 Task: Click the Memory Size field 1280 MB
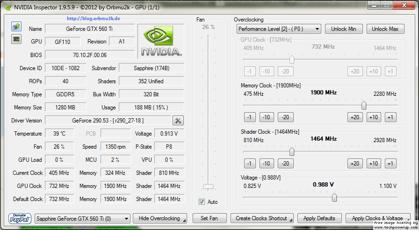pos(65,108)
